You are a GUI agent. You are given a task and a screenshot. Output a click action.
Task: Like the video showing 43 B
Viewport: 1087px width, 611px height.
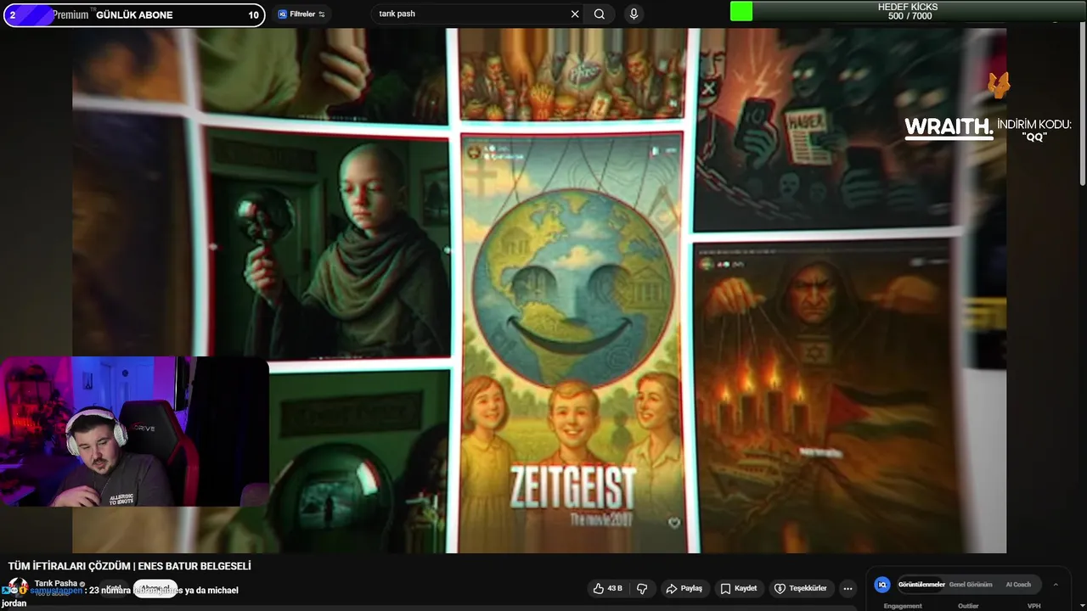click(608, 588)
